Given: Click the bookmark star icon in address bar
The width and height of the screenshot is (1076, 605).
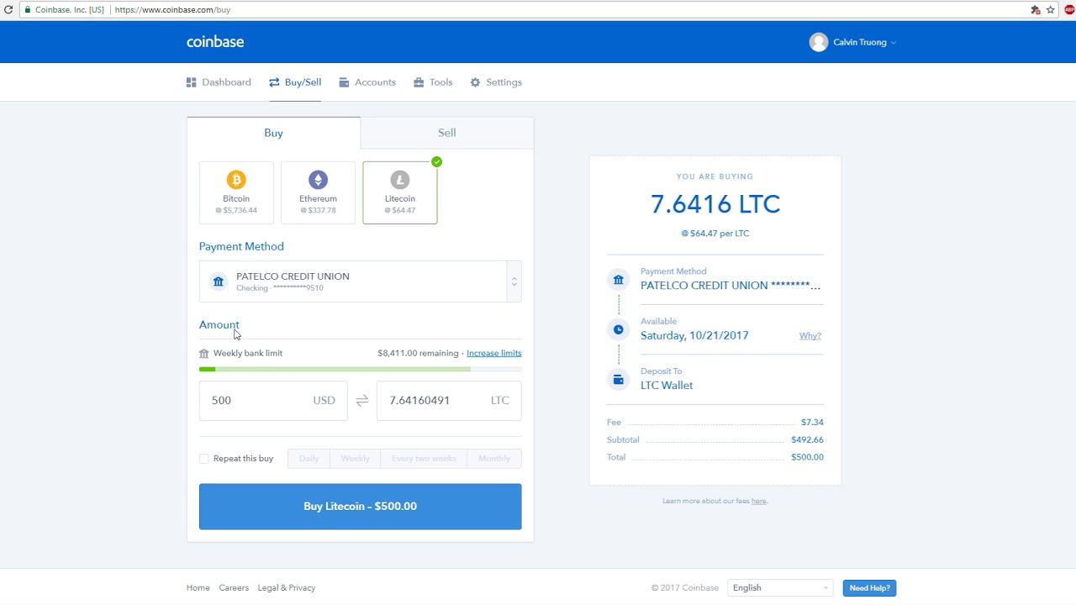Looking at the screenshot, I should (x=1051, y=10).
